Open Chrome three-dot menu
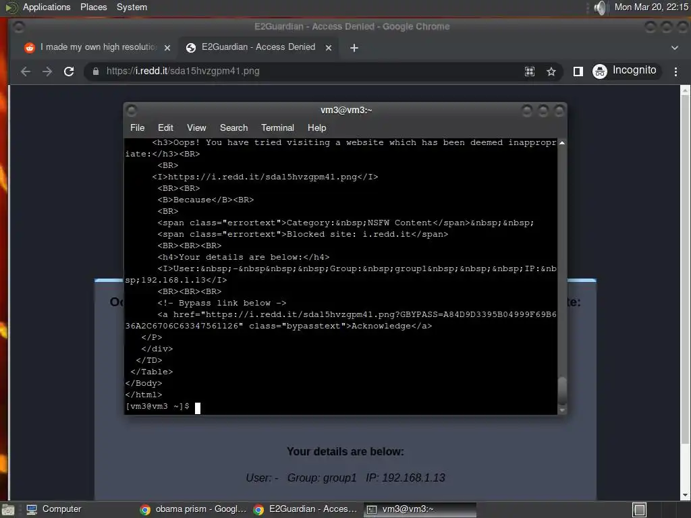The height and width of the screenshot is (518, 691). click(675, 71)
